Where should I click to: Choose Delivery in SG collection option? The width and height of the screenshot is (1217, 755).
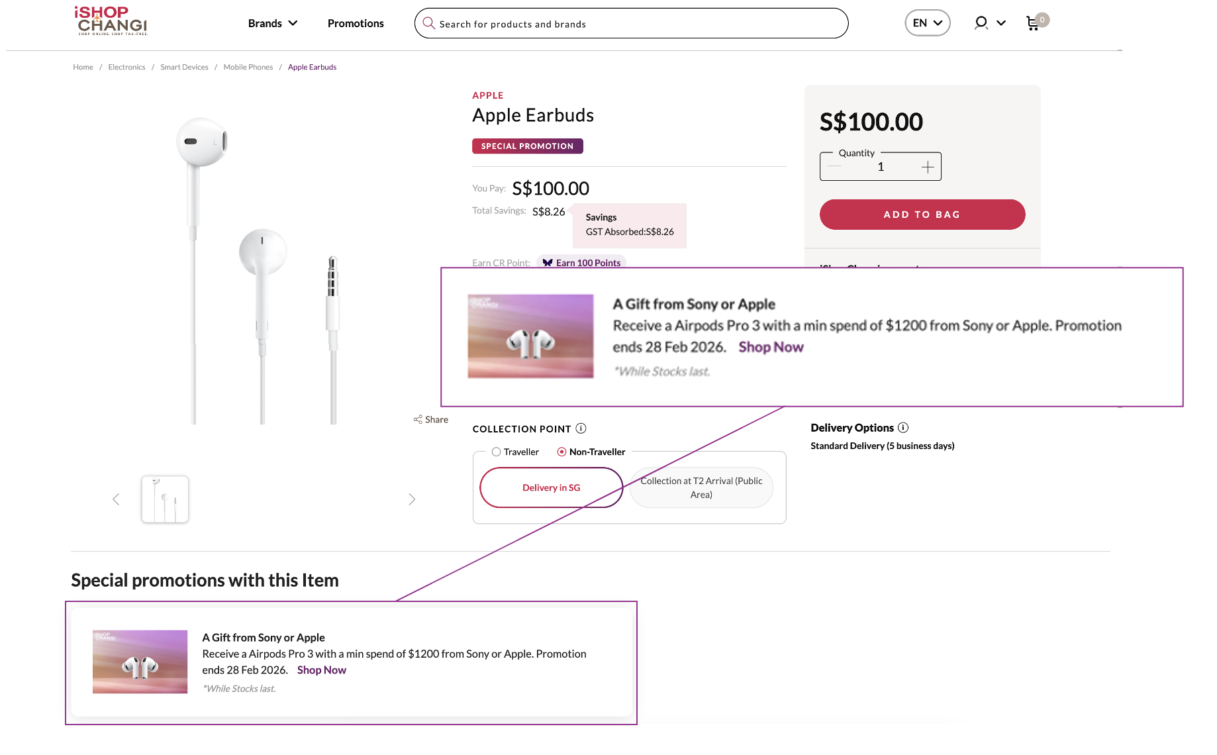coord(551,487)
